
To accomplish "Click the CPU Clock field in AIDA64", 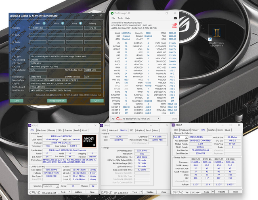I will pyautogui.click(x=65, y=63).
